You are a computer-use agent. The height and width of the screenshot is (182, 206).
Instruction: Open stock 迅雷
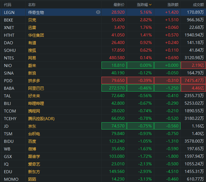tap(32, 28)
